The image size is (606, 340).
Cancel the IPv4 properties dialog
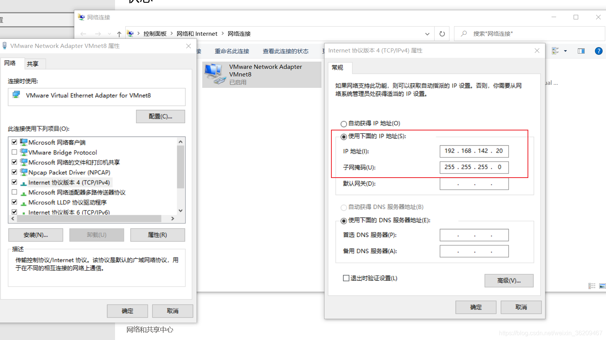tap(521, 307)
